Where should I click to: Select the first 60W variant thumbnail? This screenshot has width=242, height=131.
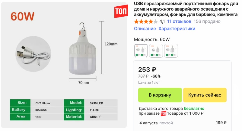point(141,50)
